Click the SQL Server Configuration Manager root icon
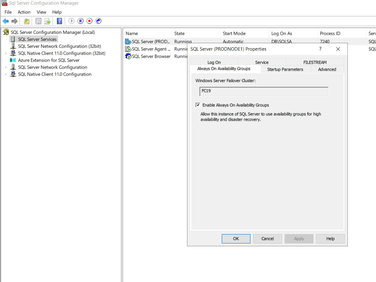Image resolution: width=376 pixels, height=282 pixels. pos(6,32)
